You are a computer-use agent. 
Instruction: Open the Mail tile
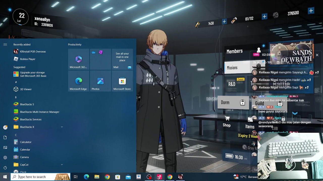(122, 59)
